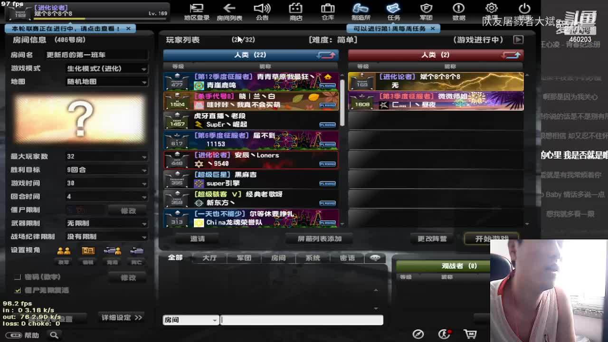608x342 pixels.
Task: Click the 制造所 crafting icon
Action: pos(361,11)
